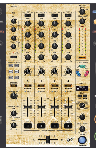The height and width of the screenshot is (152, 96).
Task: Activate the PITCH sound color FX button
Action: coord(17,71)
